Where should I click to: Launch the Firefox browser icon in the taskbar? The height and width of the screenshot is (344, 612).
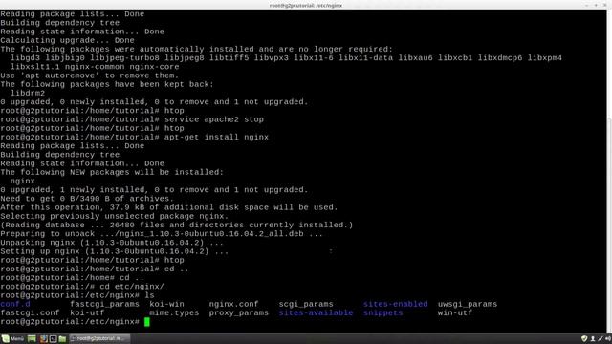pyautogui.click(x=43, y=338)
